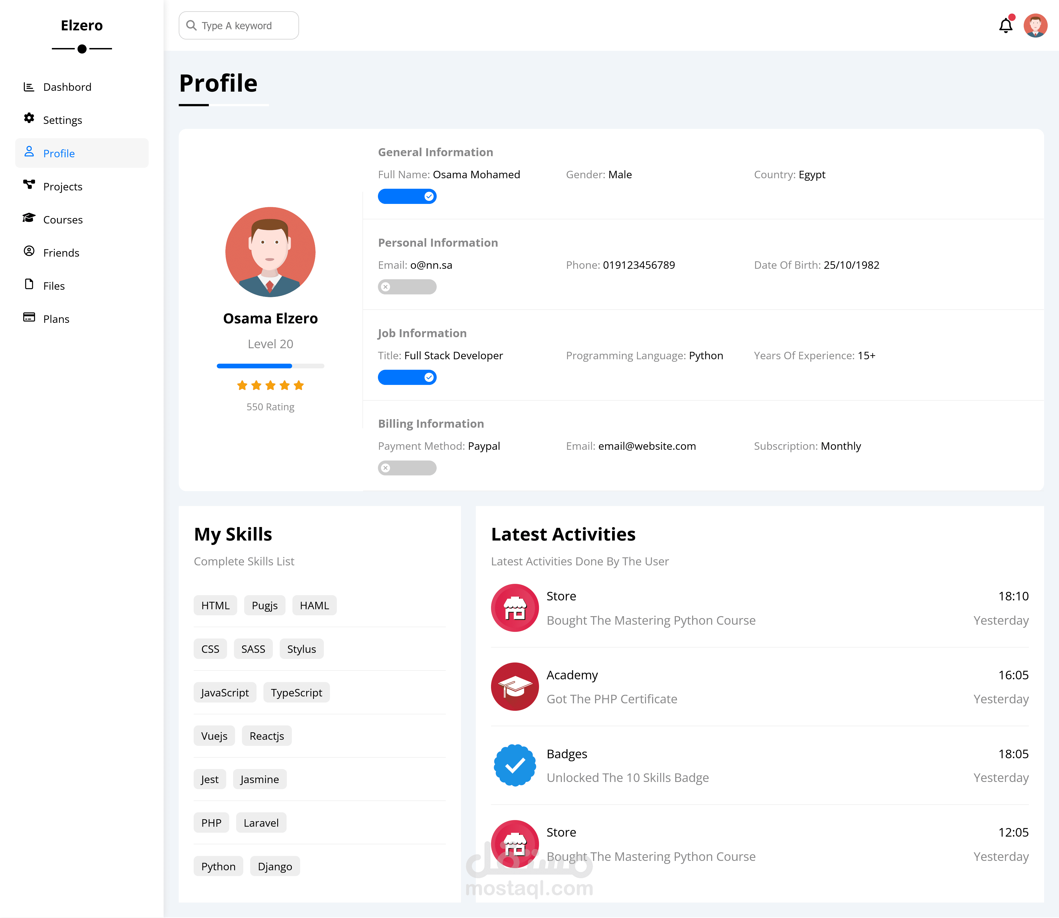
Task: Enable the Billing Information toggle
Action: [x=407, y=468]
